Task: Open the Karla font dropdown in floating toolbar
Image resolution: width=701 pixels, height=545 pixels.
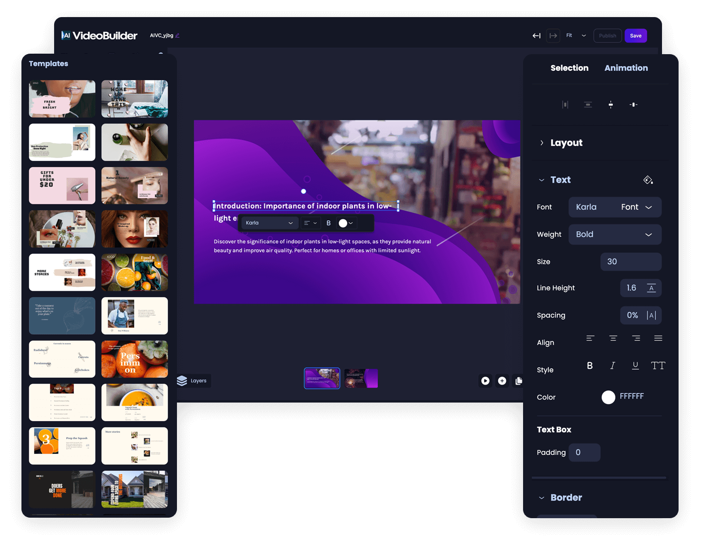Action: (x=269, y=223)
